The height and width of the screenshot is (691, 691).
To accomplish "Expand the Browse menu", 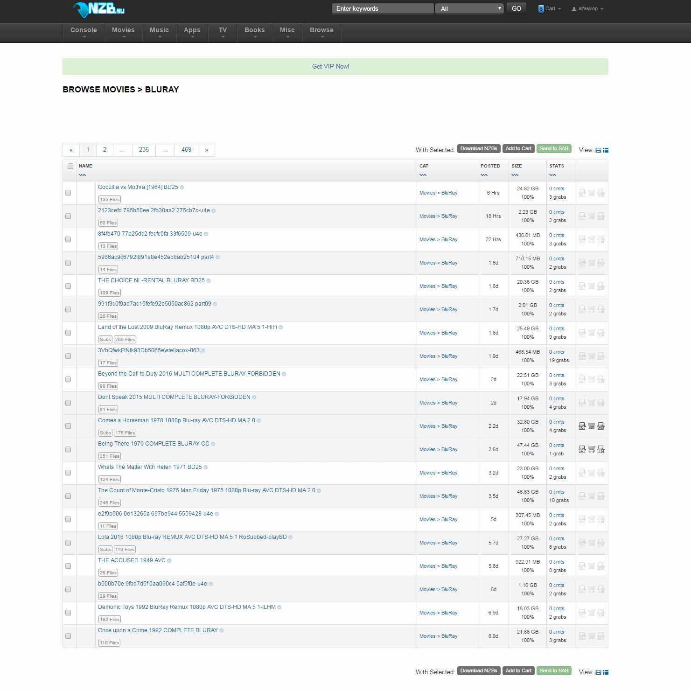I will [322, 33].
